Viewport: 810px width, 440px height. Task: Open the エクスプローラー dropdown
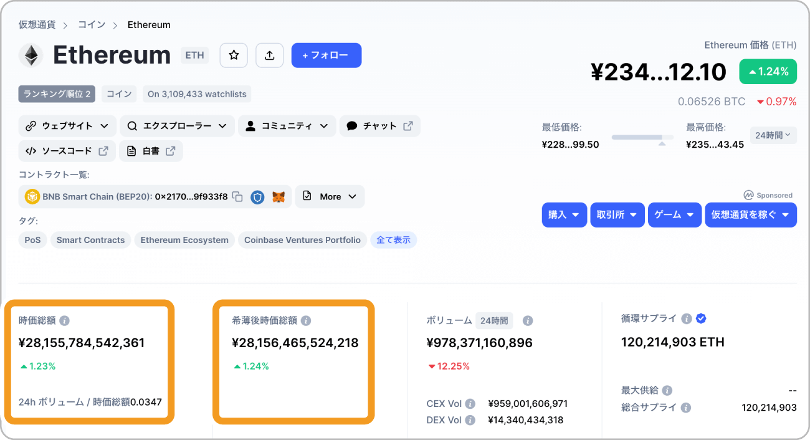(177, 126)
